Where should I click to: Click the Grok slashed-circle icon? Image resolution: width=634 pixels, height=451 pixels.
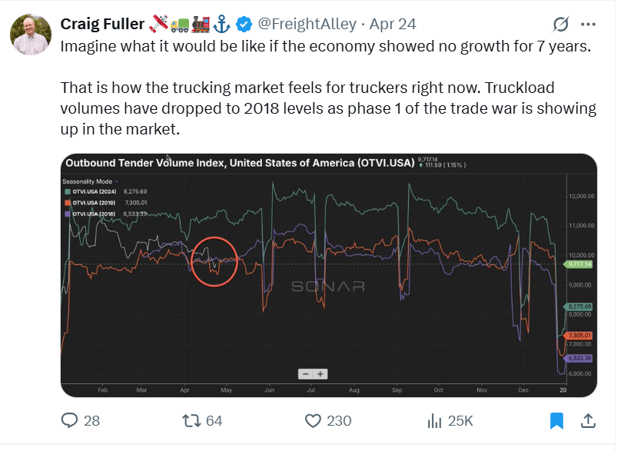561,25
